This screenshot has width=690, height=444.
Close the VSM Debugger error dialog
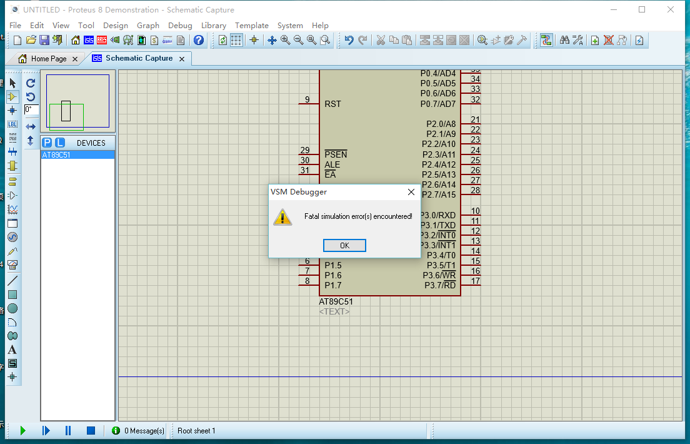pyautogui.click(x=411, y=192)
